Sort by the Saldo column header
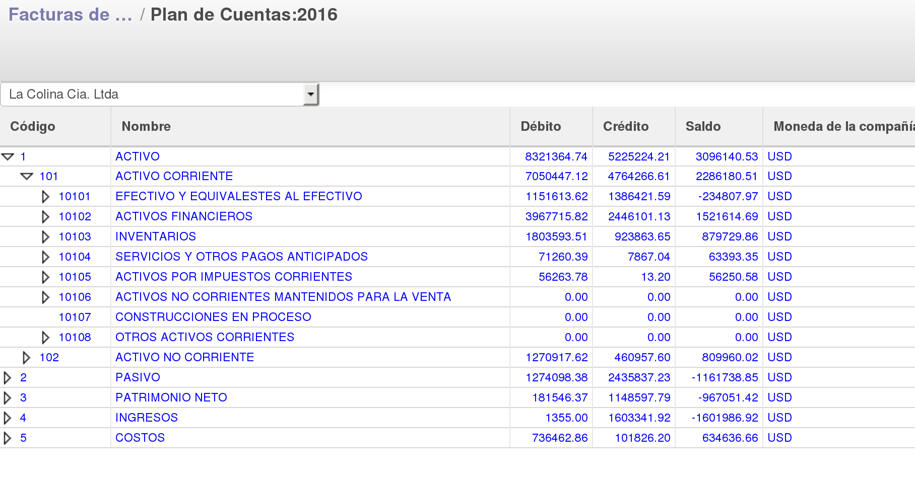Image resolution: width=915 pixels, height=486 pixels. [x=703, y=126]
